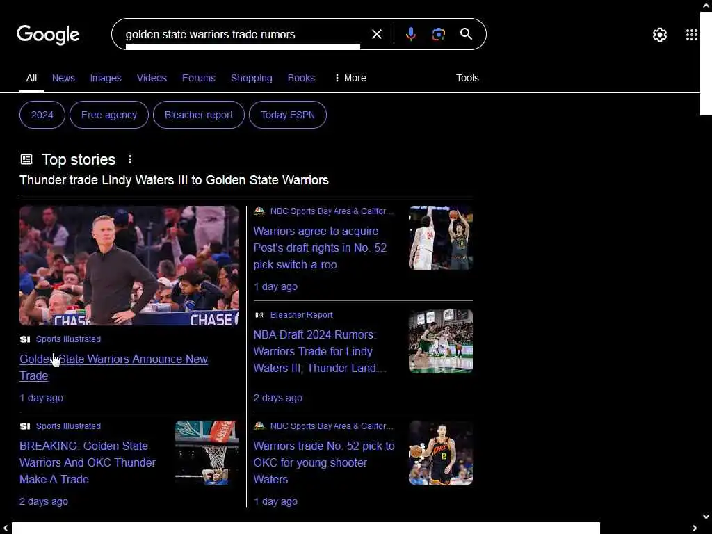Open Top stories three-dot options menu
The height and width of the screenshot is (534, 712).
pyautogui.click(x=130, y=159)
